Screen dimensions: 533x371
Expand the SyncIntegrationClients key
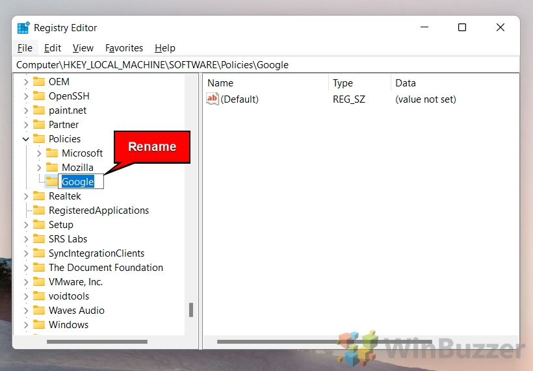pos(26,253)
